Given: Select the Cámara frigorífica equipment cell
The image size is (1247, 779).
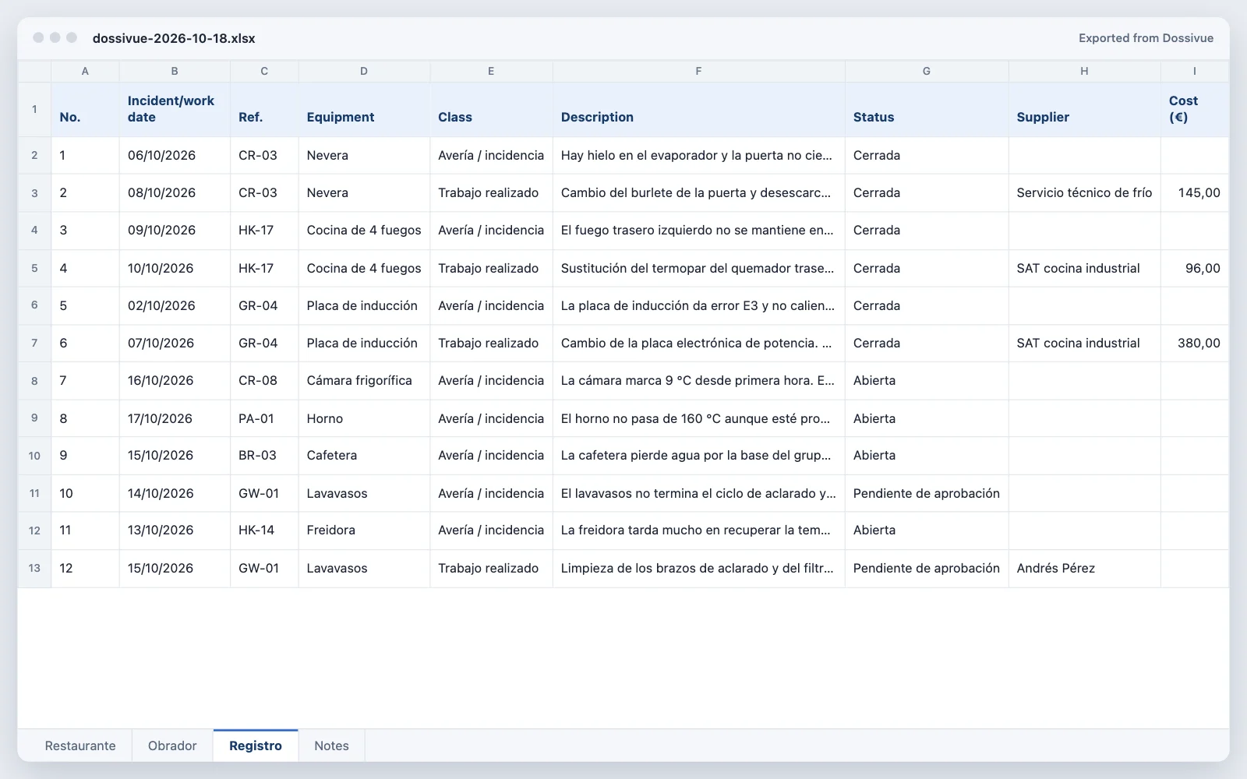Looking at the screenshot, I should [x=364, y=381].
